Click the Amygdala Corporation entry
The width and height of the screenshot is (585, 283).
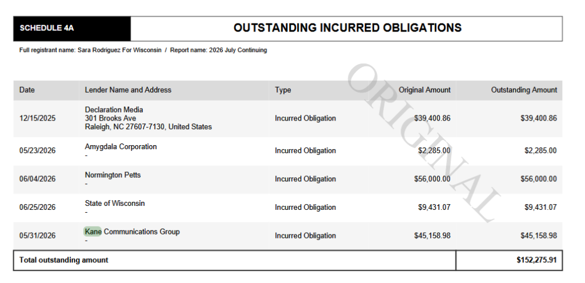[x=121, y=147]
